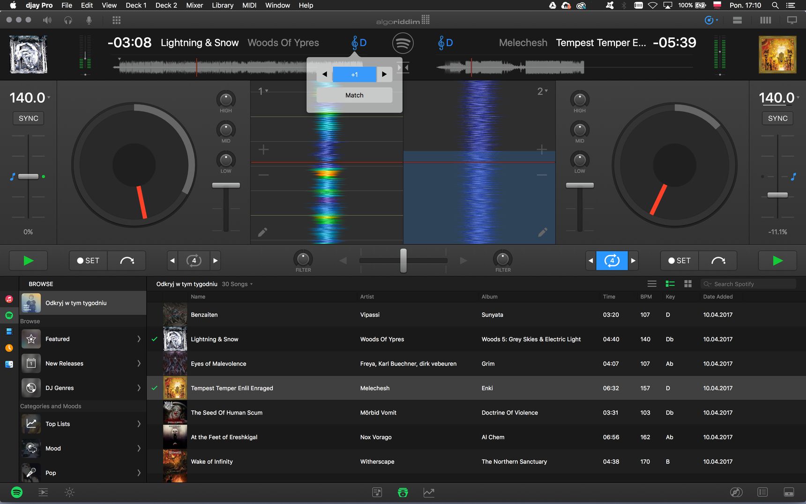Click SET cue button on deck 1
Viewport: 806px width, 504px height.
coord(89,261)
